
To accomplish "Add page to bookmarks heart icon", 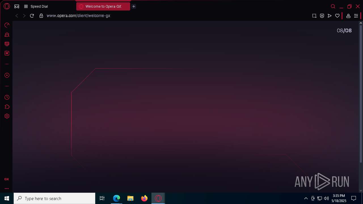I will pos(337,16).
